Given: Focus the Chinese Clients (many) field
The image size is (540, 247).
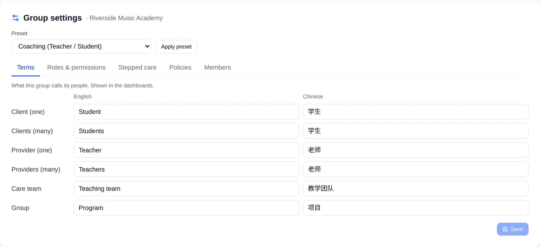Looking at the screenshot, I should (415, 131).
